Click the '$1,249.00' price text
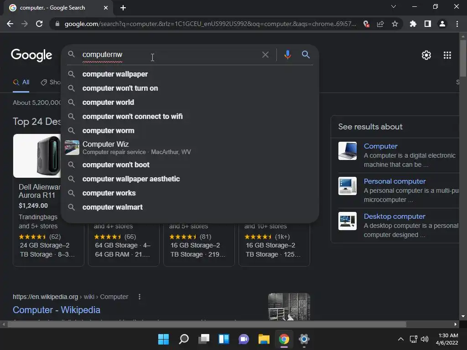This screenshot has width=467, height=350. (33, 206)
